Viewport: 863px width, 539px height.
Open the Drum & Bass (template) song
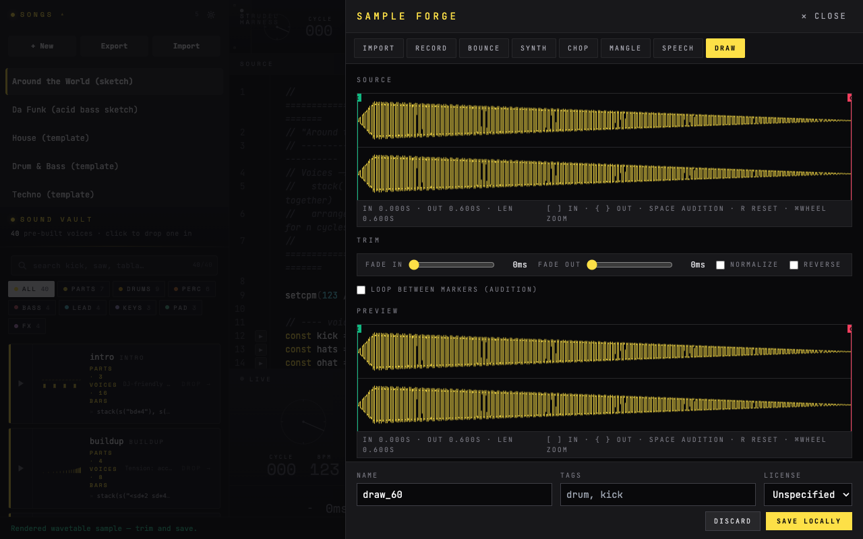pyautogui.click(x=114, y=166)
